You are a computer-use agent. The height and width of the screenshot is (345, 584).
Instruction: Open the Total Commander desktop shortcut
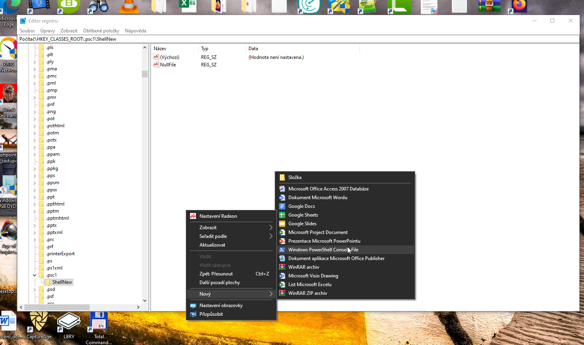[x=99, y=328]
